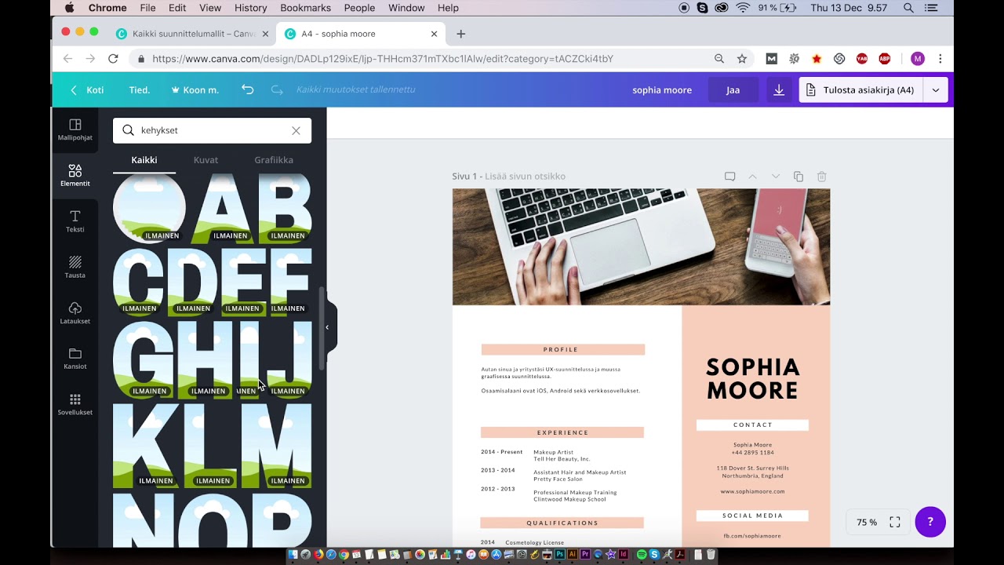Image resolution: width=1004 pixels, height=565 pixels.
Task: Open the Lataukset uploads panel
Action: coord(75,313)
